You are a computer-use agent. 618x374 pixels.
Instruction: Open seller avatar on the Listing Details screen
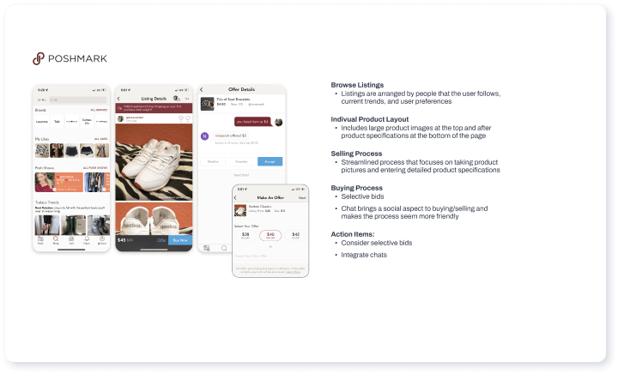tap(121, 118)
